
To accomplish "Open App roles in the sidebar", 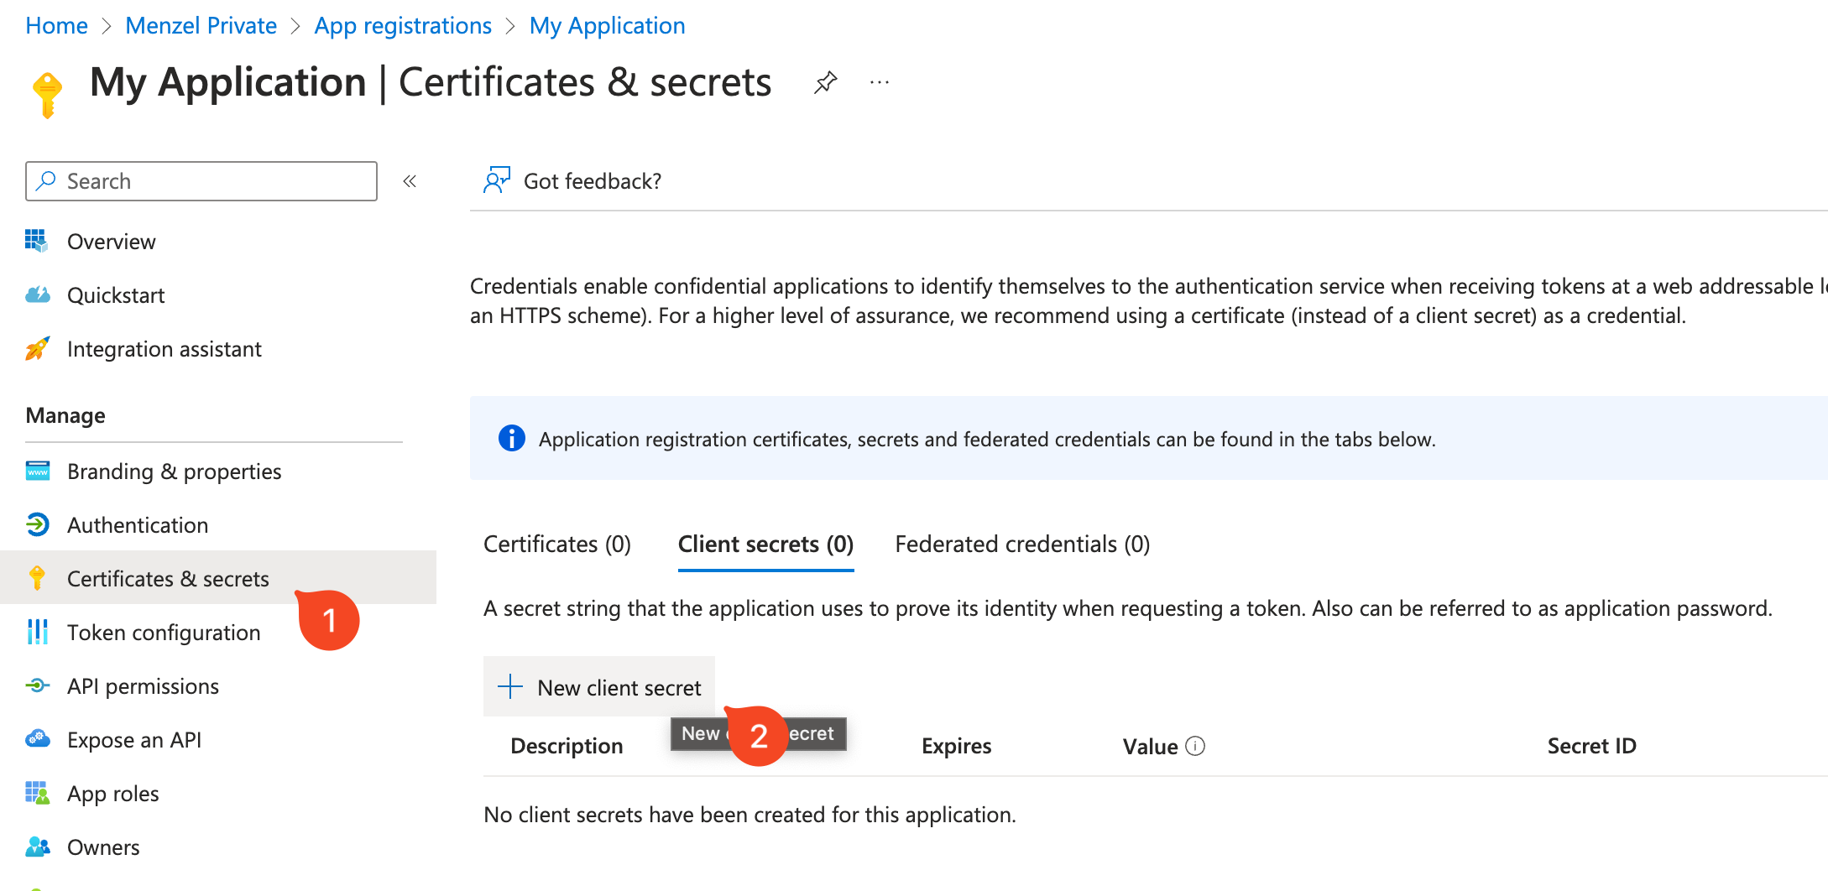I will tap(112, 794).
